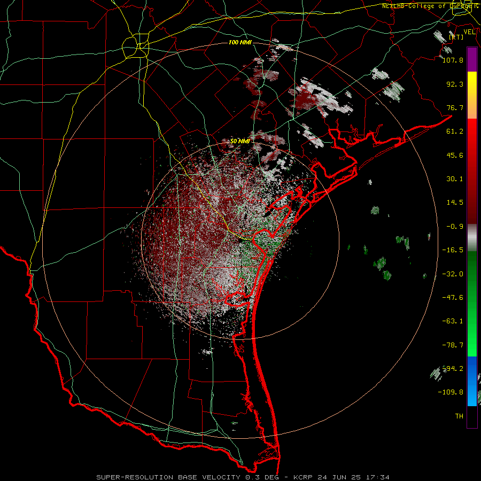Click the 100 NMI range ring label
The image size is (481, 481).
(240, 42)
